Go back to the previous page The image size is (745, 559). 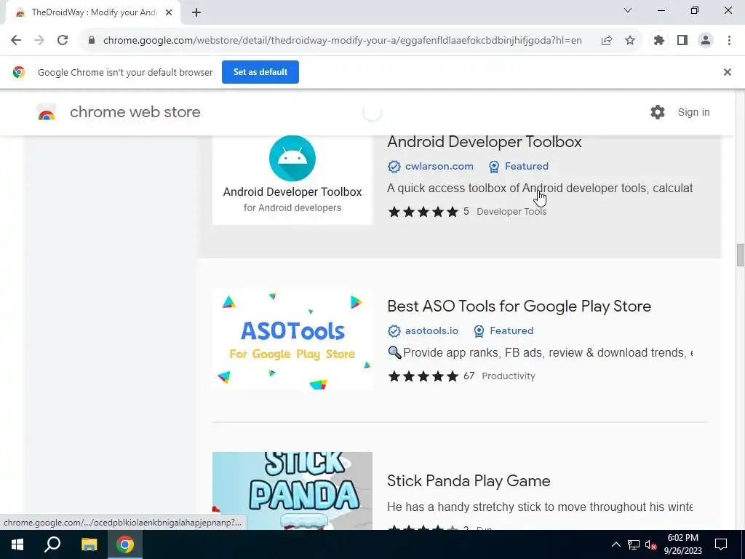click(x=16, y=41)
